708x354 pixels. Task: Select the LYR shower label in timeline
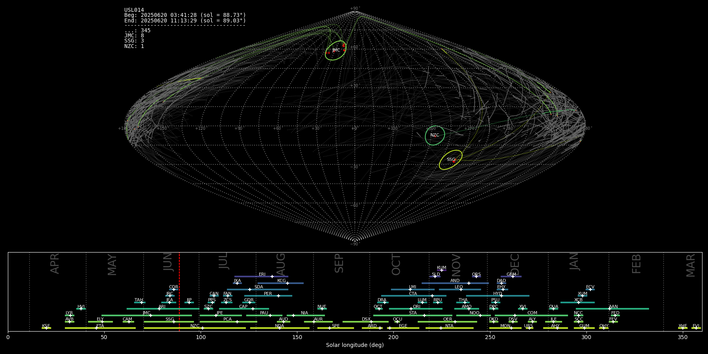pos(69,313)
